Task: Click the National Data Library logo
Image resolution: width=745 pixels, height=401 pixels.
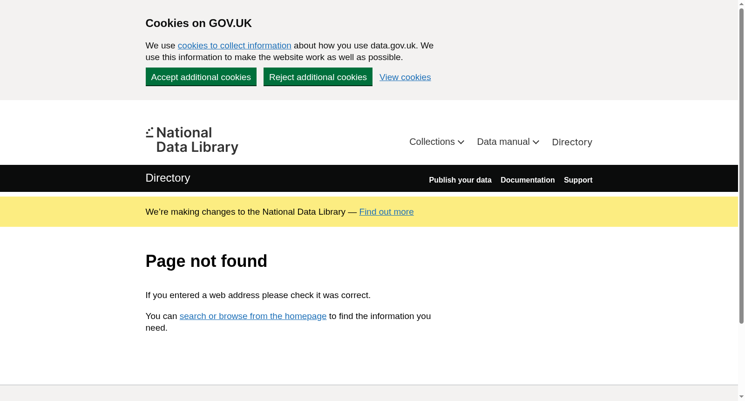Action: point(192,140)
